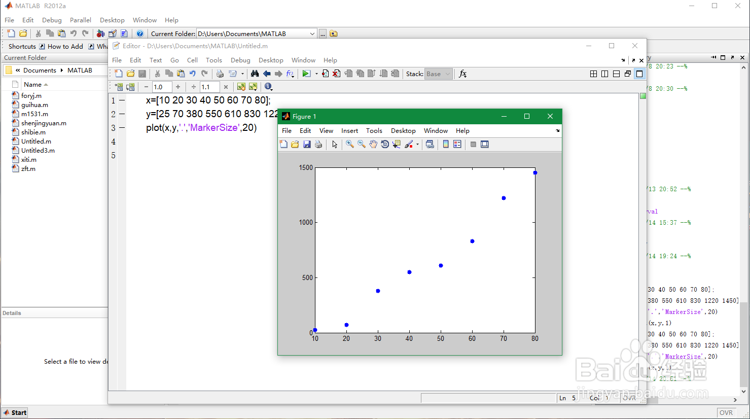Viewport: 750px width, 419px height.
Task: Go up one folder level icon
Action: (x=334, y=33)
